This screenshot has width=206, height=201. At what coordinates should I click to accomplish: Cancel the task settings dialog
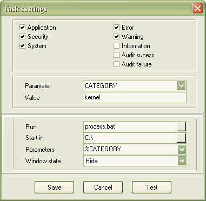click(x=103, y=187)
